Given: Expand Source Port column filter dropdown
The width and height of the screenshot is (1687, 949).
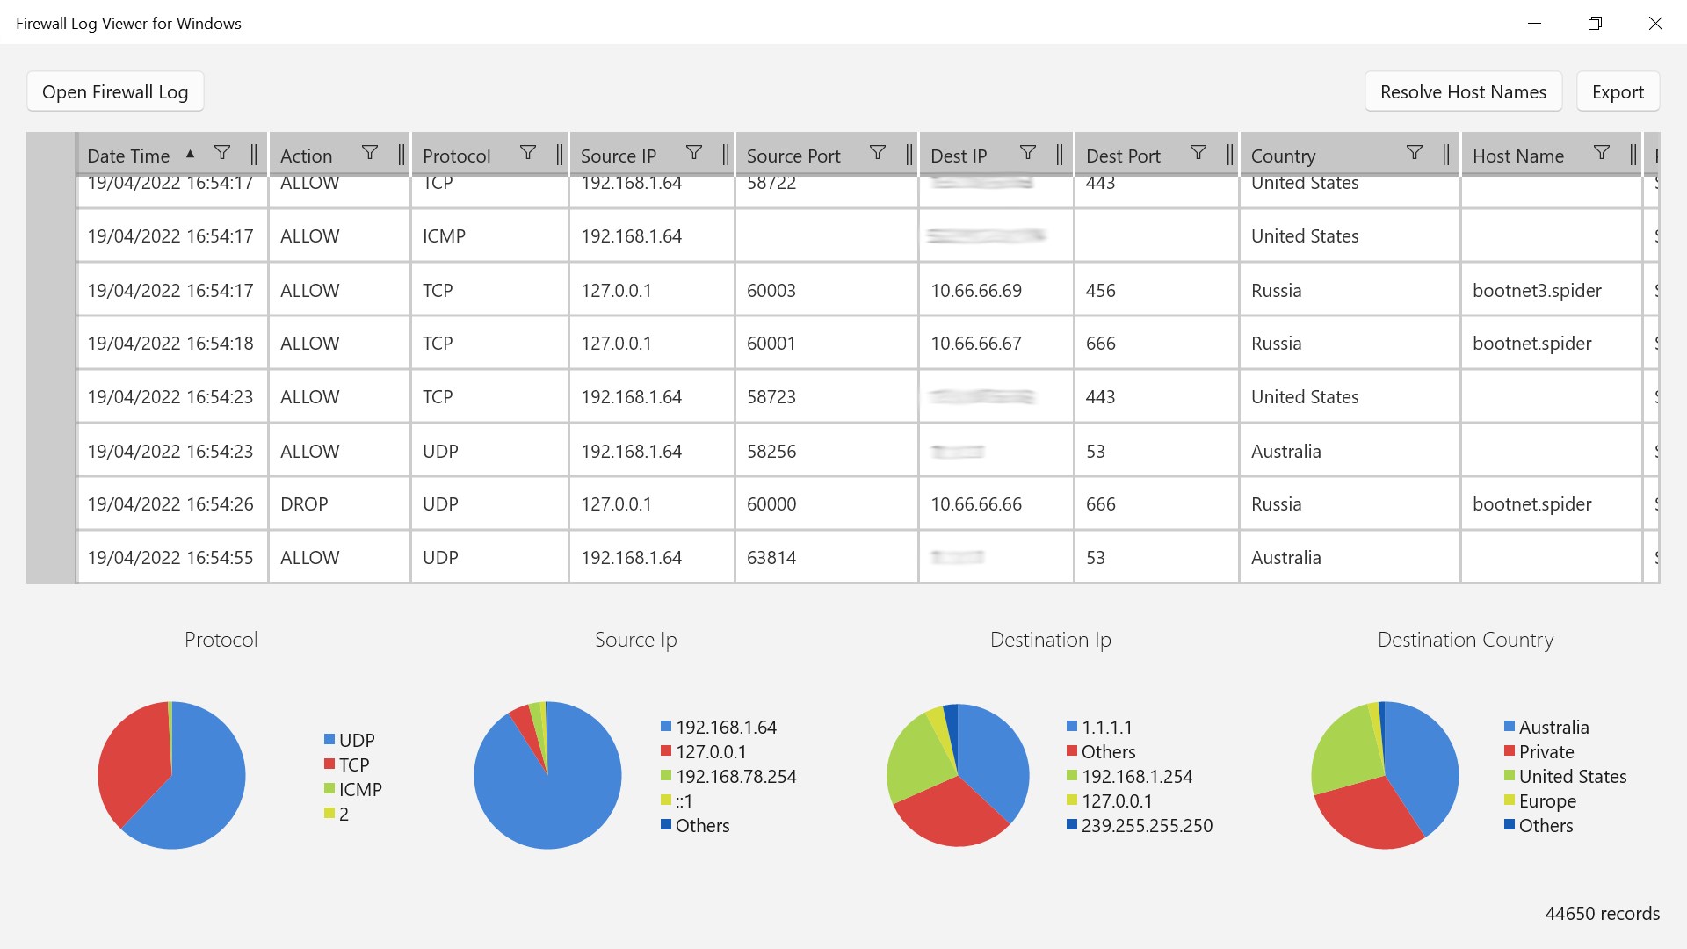Looking at the screenshot, I should tap(877, 154).
